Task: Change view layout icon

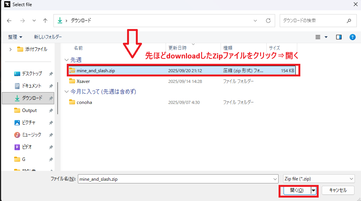Action: point(318,37)
